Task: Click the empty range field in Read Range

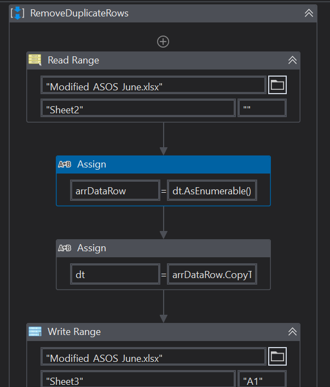Action: point(262,108)
